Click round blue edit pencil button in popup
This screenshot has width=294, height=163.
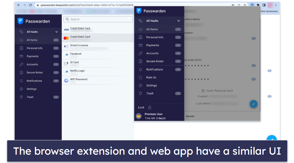pos(253,104)
